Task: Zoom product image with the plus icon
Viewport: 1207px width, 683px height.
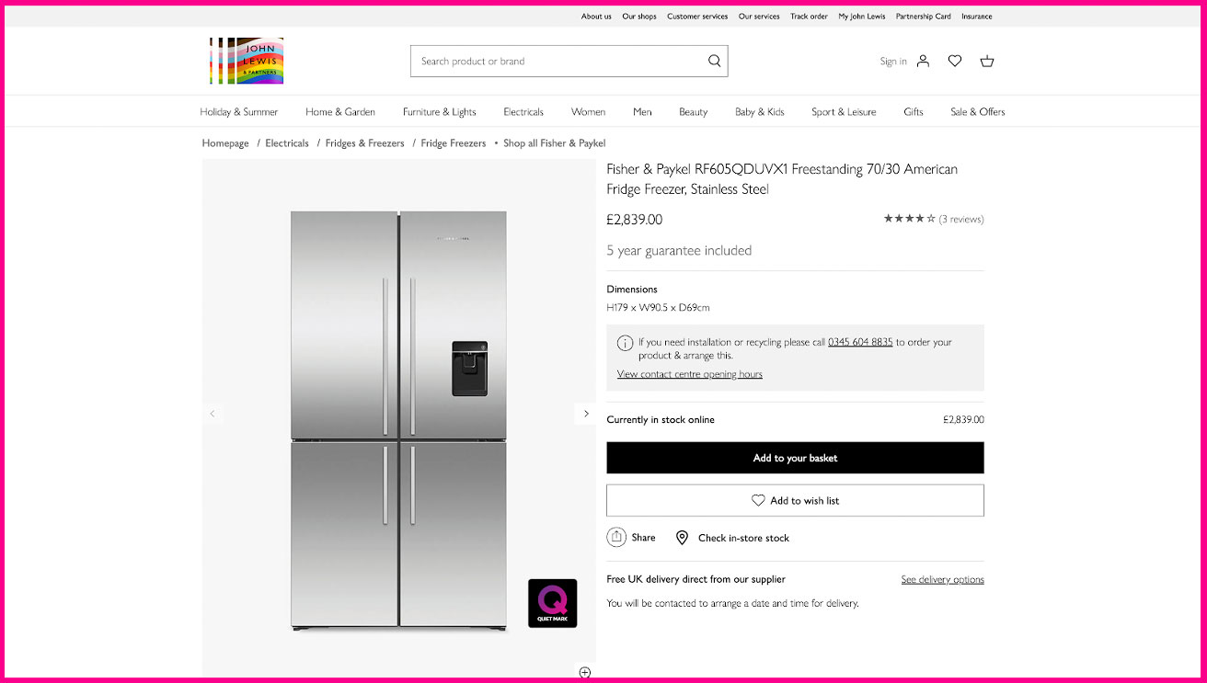Action: point(584,672)
